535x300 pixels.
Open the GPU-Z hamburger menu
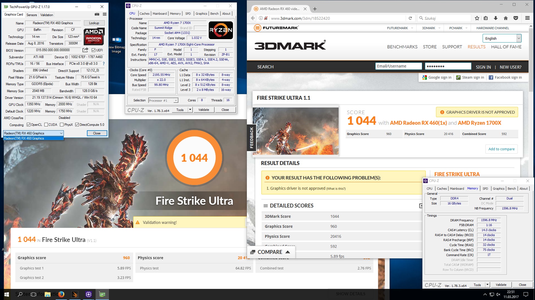coord(104,14)
